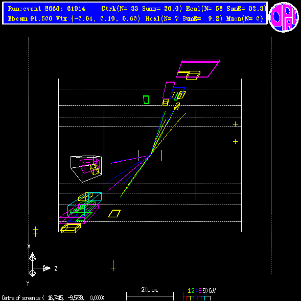Click the Ebeam 91.500 readout

(30, 18)
